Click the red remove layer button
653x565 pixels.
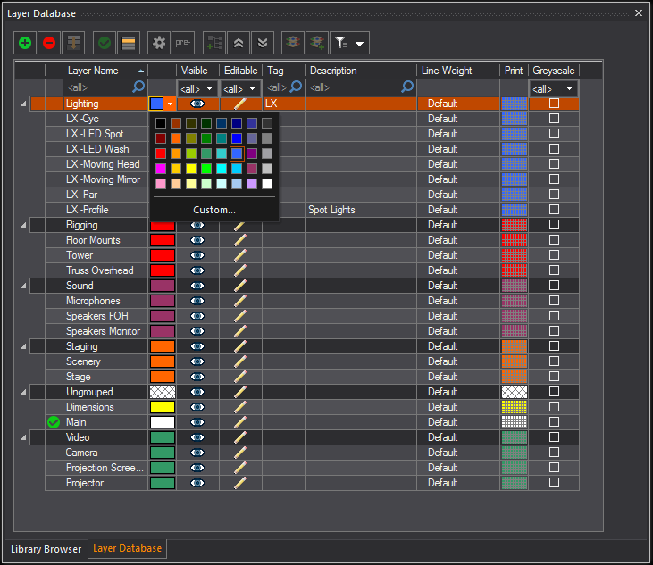tap(49, 43)
